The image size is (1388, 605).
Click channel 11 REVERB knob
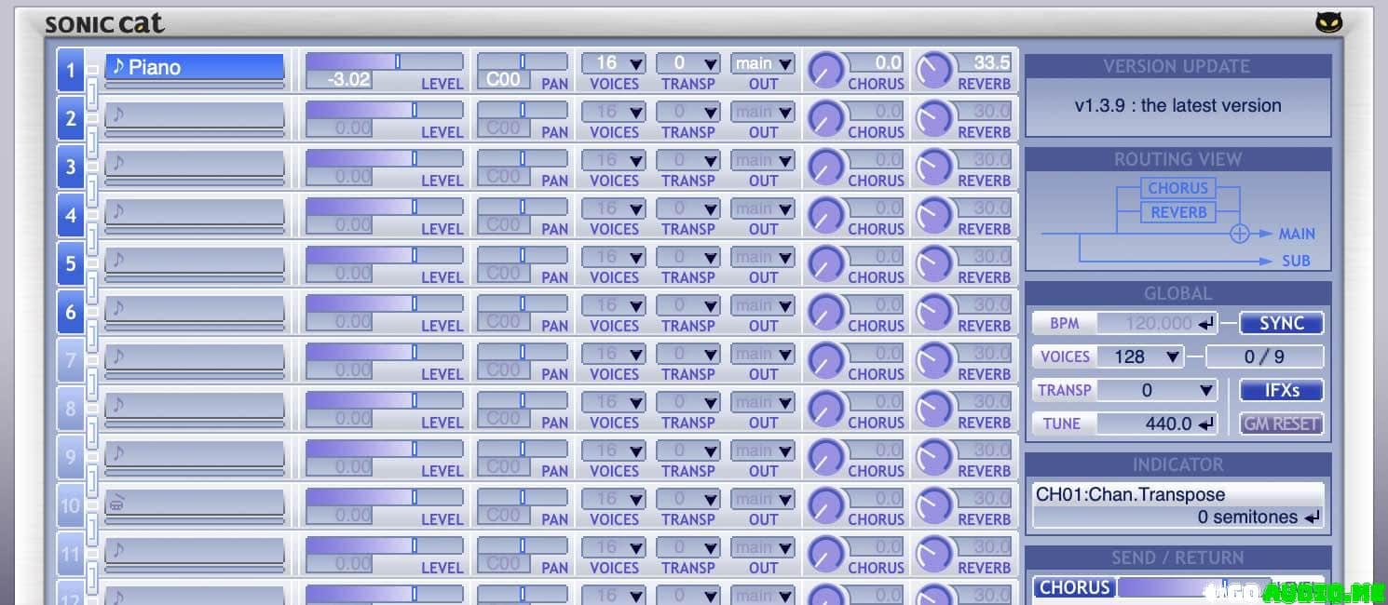(934, 555)
